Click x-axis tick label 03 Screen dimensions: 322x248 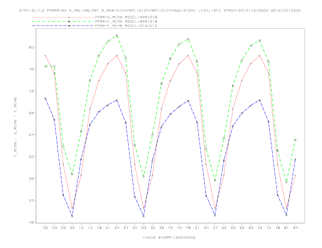[x=54, y=228]
